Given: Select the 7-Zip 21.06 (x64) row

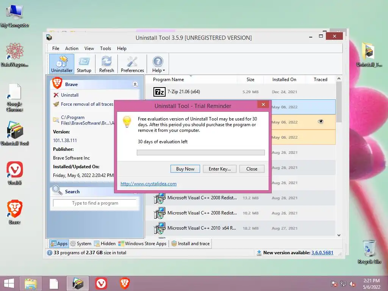Looking at the screenshot, I should pos(241,92).
